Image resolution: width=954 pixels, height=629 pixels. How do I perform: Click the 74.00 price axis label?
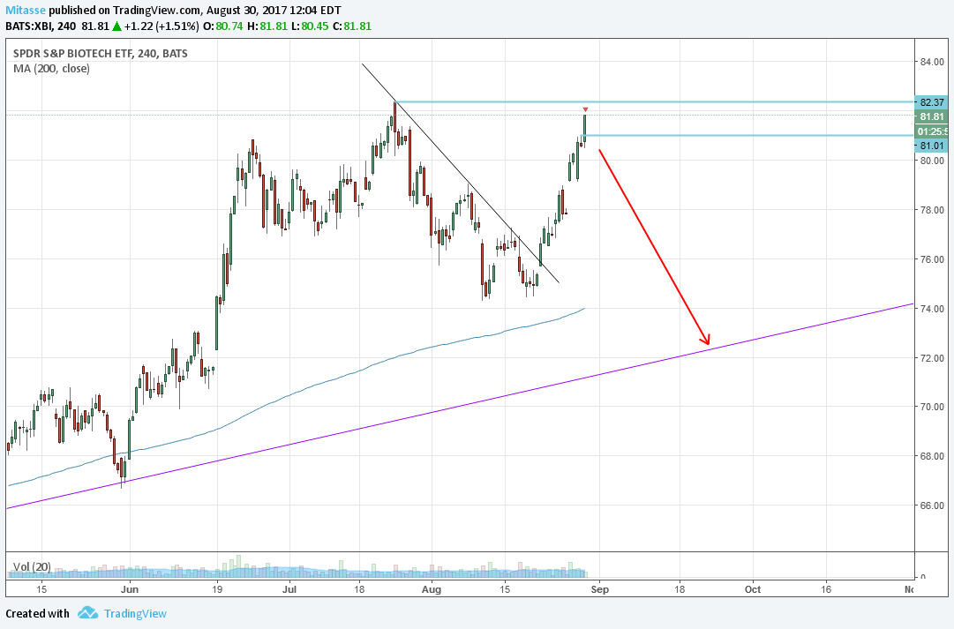point(932,309)
